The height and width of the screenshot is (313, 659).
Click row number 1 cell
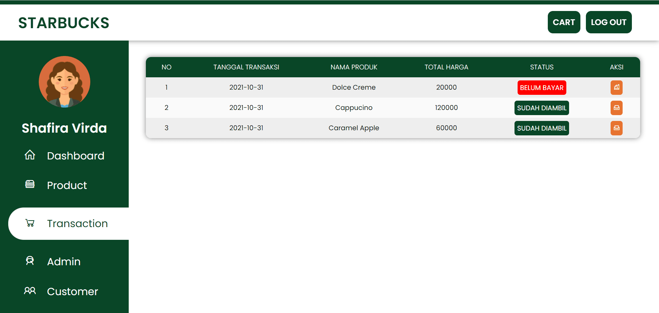(166, 87)
